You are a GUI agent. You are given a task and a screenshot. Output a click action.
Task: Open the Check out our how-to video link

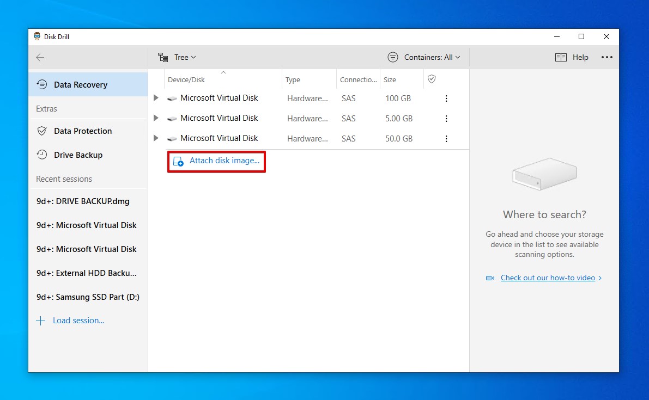(x=548, y=278)
